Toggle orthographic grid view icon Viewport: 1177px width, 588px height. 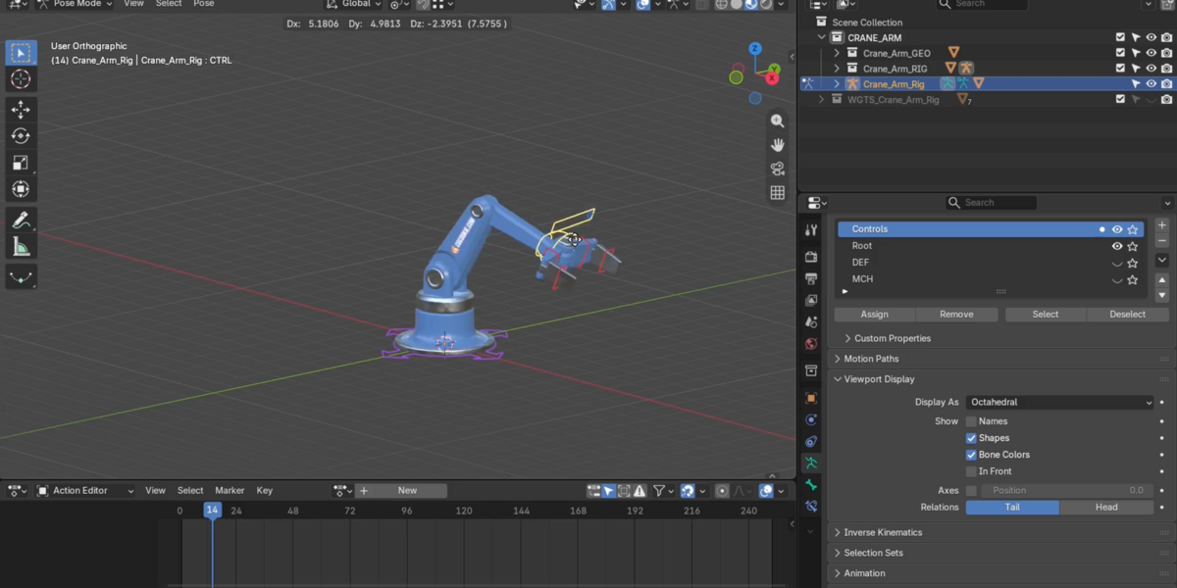point(778,193)
